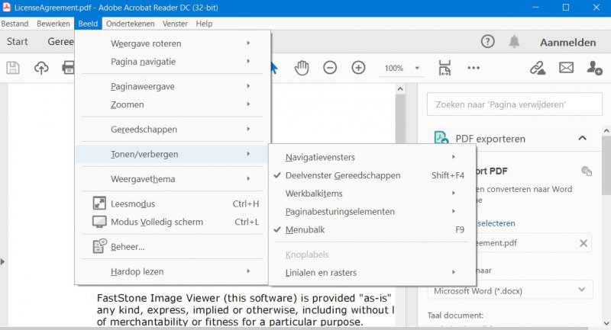This screenshot has height=330, width=611.
Task: Remove selected file with X button
Action: 584,243
